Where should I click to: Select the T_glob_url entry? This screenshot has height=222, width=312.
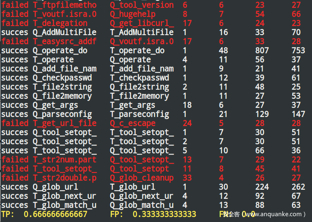coord(133,187)
